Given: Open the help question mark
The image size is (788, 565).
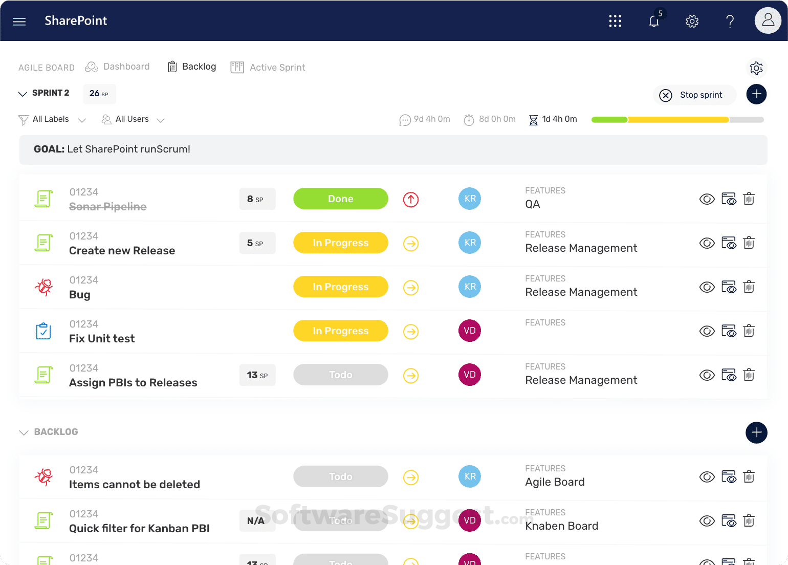Looking at the screenshot, I should pyautogui.click(x=730, y=21).
